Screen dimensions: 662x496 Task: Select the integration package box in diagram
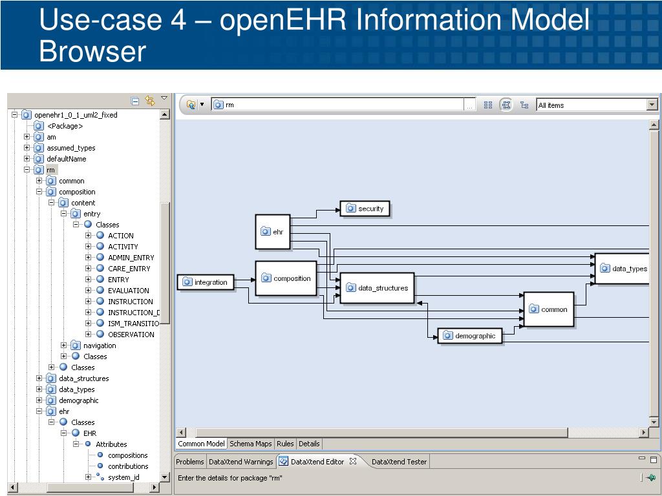[206, 282]
